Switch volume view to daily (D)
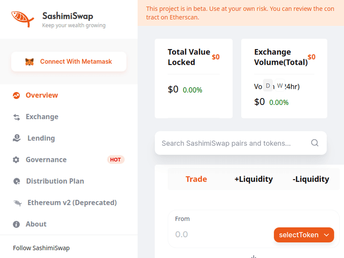344x258 pixels. click(x=268, y=86)
